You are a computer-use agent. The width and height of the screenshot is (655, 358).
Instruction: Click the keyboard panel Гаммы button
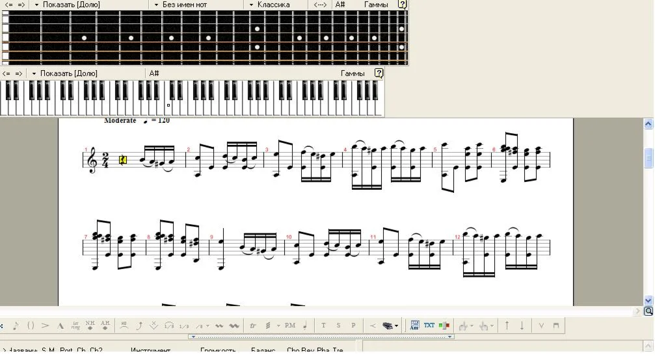353,73
